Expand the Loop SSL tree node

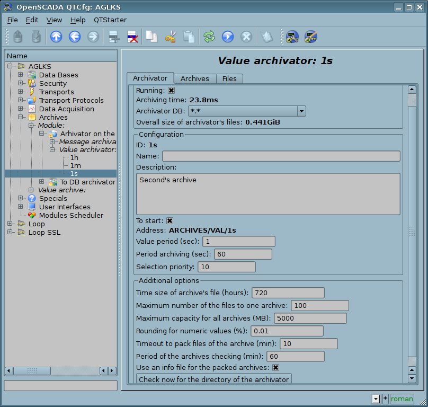click(10, 232)
